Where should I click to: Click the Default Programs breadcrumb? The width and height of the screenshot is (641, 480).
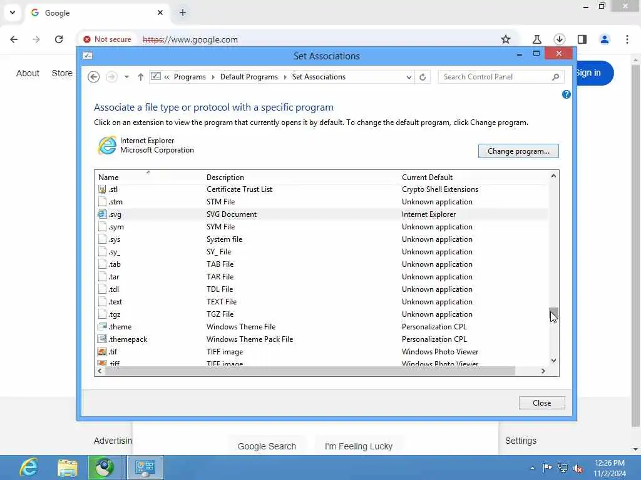coord(249,77)
